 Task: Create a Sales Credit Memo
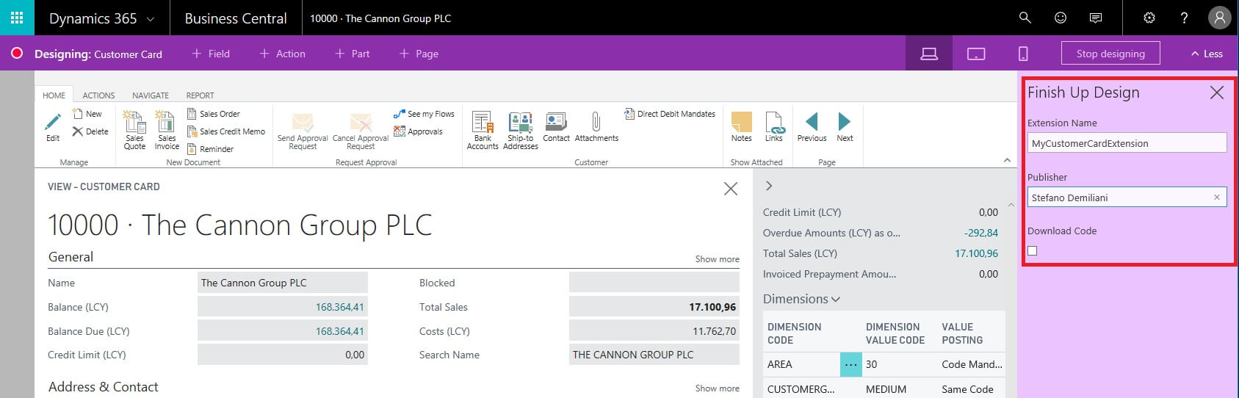point(226,131)
